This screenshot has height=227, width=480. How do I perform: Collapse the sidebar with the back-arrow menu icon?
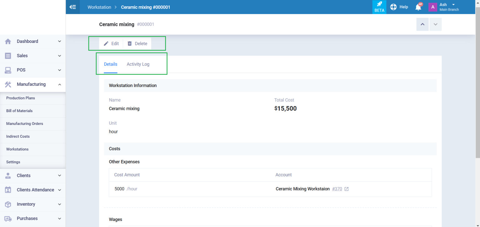click(73, 7)
